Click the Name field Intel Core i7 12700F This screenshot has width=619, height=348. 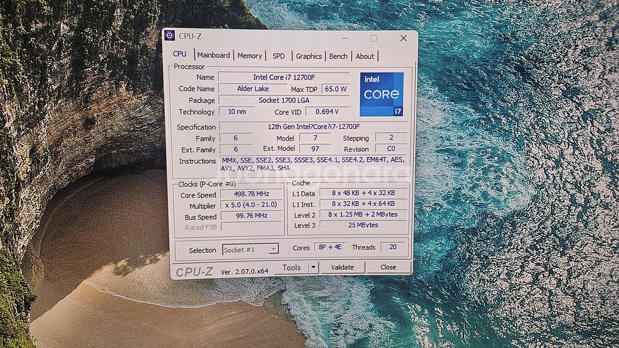coord(284,77)
